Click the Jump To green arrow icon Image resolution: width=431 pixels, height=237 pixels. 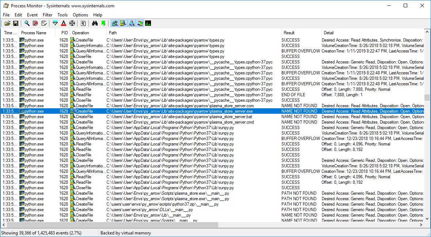(x=104, y=23)
